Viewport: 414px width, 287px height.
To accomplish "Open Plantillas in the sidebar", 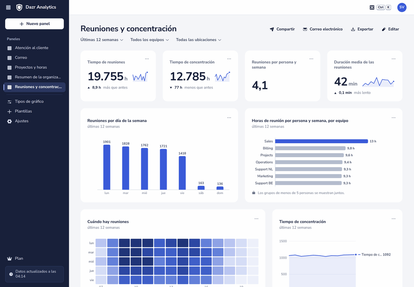I will point(34,111).
